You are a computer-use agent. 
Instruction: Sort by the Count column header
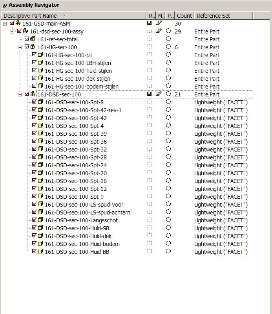pyautogui.click(x=184, y=16)
